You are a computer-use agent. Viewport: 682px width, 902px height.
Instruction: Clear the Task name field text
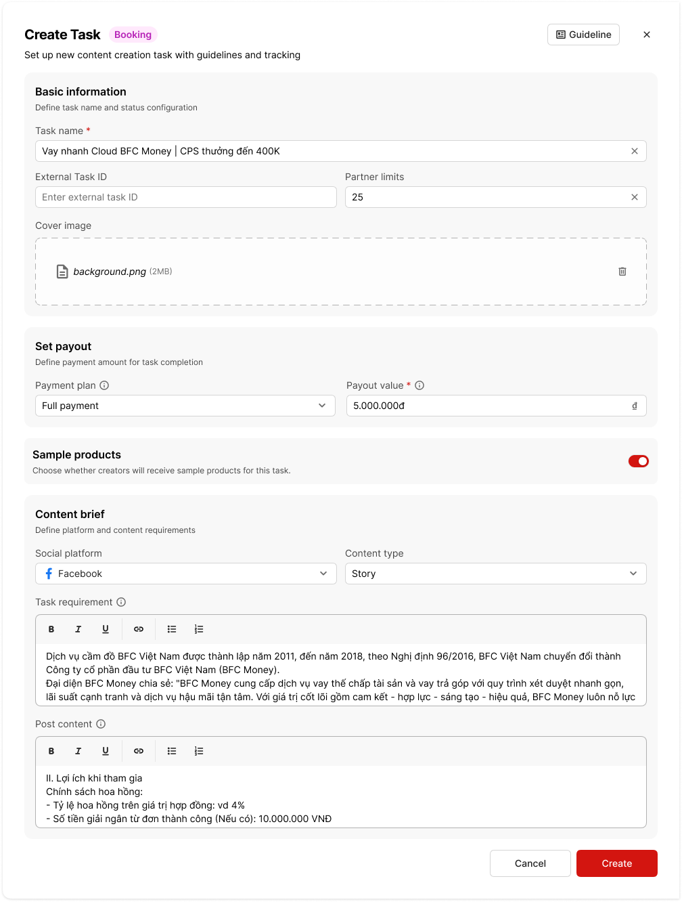pyautogui.click(x=635, y=151)
